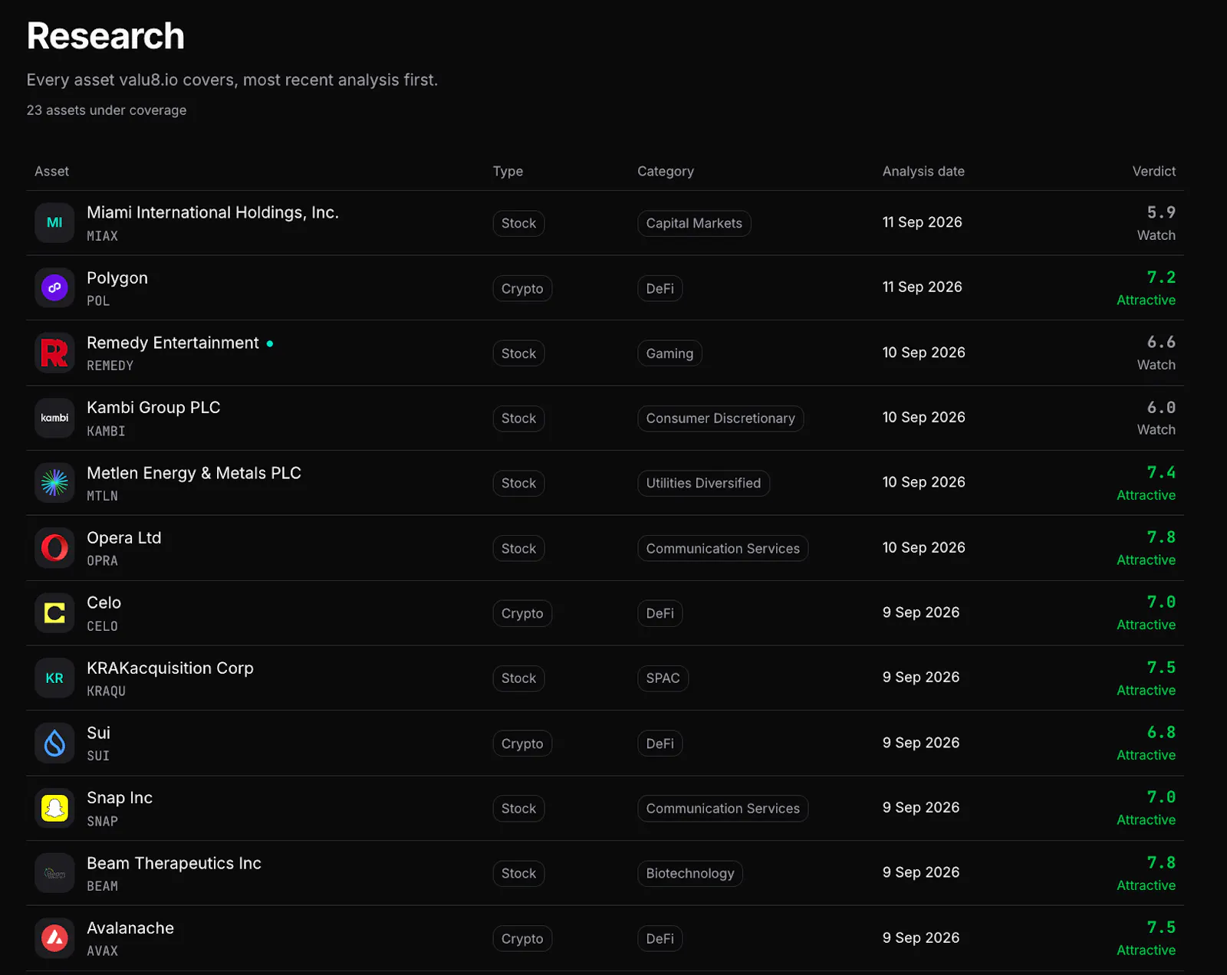Click the Celo yellow C logo

tap(54, 613)
